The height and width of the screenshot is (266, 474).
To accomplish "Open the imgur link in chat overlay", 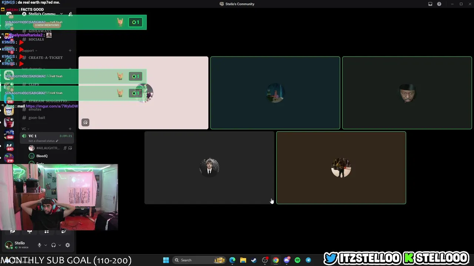I will click(52, 106).
